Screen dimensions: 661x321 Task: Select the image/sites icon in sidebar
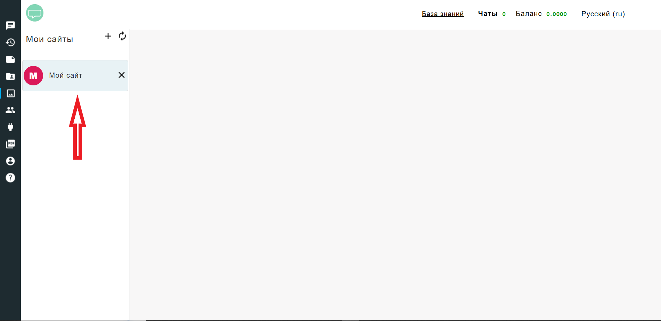[10, 93]
